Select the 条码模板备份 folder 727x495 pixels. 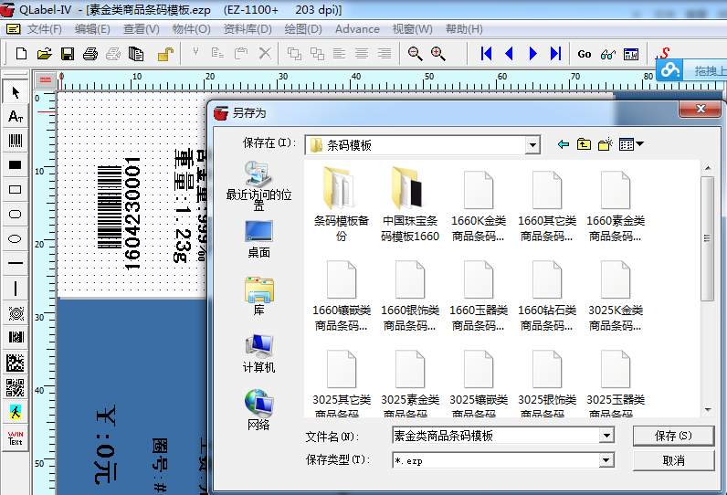pyautogui.click(x=342, y=204)
